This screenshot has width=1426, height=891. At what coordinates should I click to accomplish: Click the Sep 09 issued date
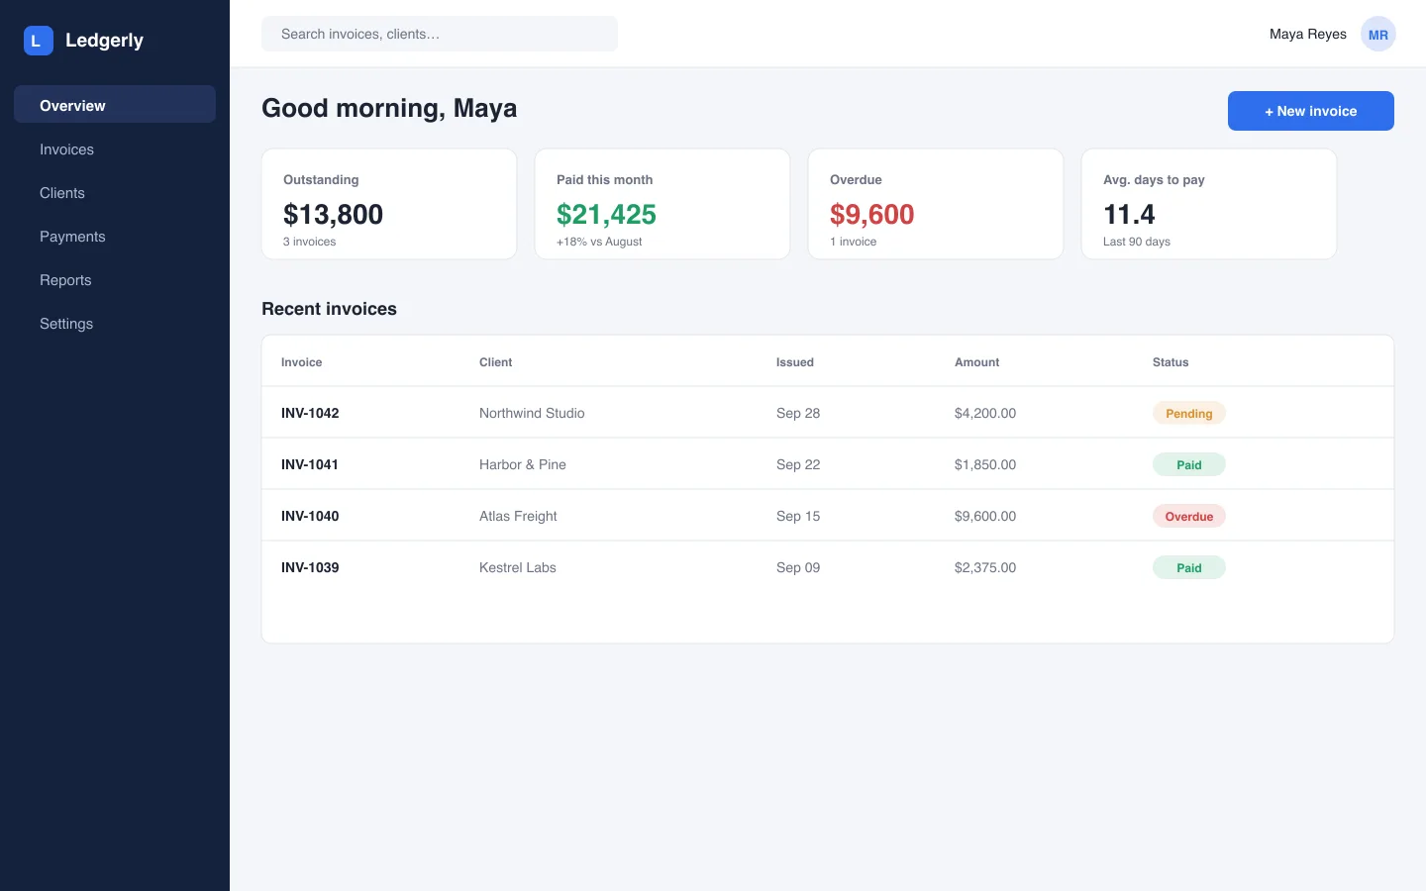(798, 567)
